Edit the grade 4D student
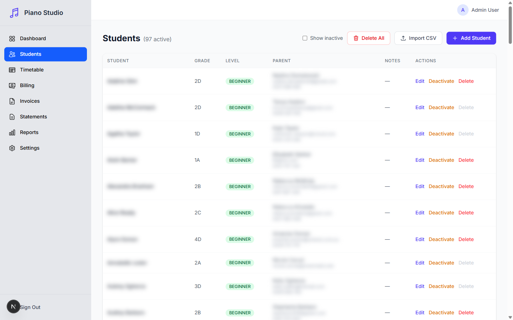Image resolution: width=513 pixels, height=320 pixels. pos(420,239)
